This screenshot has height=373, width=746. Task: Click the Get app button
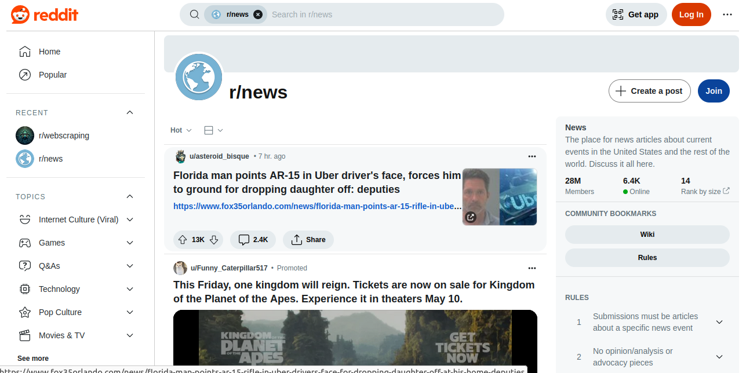coord(636,14)
